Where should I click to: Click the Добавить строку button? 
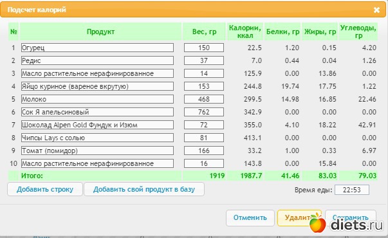click(45, 189)
